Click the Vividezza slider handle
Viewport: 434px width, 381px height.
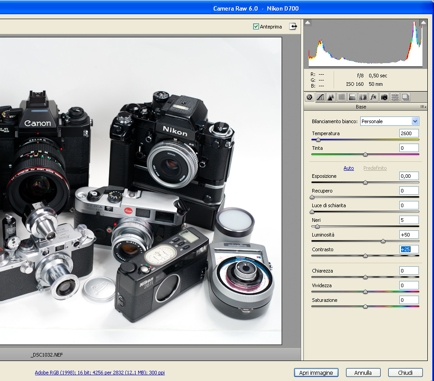[x=365, y=292]
